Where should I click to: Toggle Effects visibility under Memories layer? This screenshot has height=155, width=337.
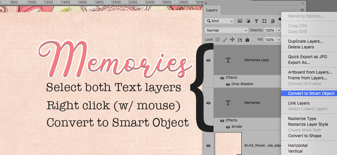coord(222,121)
